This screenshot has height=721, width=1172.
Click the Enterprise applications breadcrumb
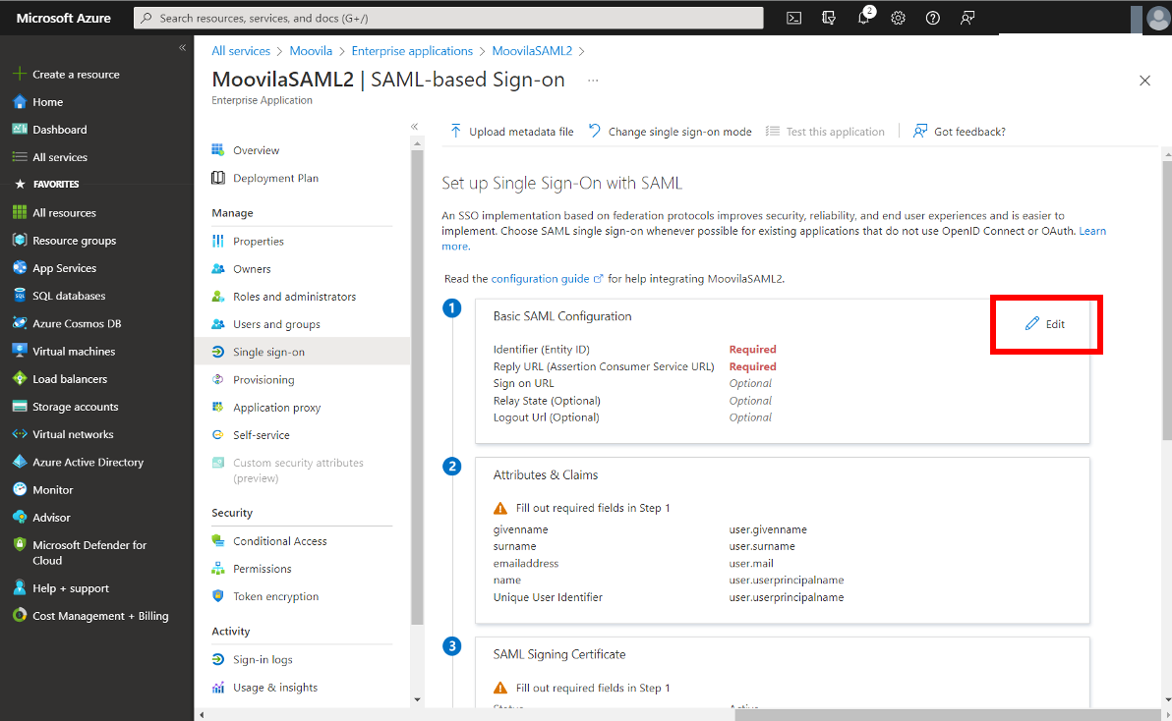coord(412,51)
